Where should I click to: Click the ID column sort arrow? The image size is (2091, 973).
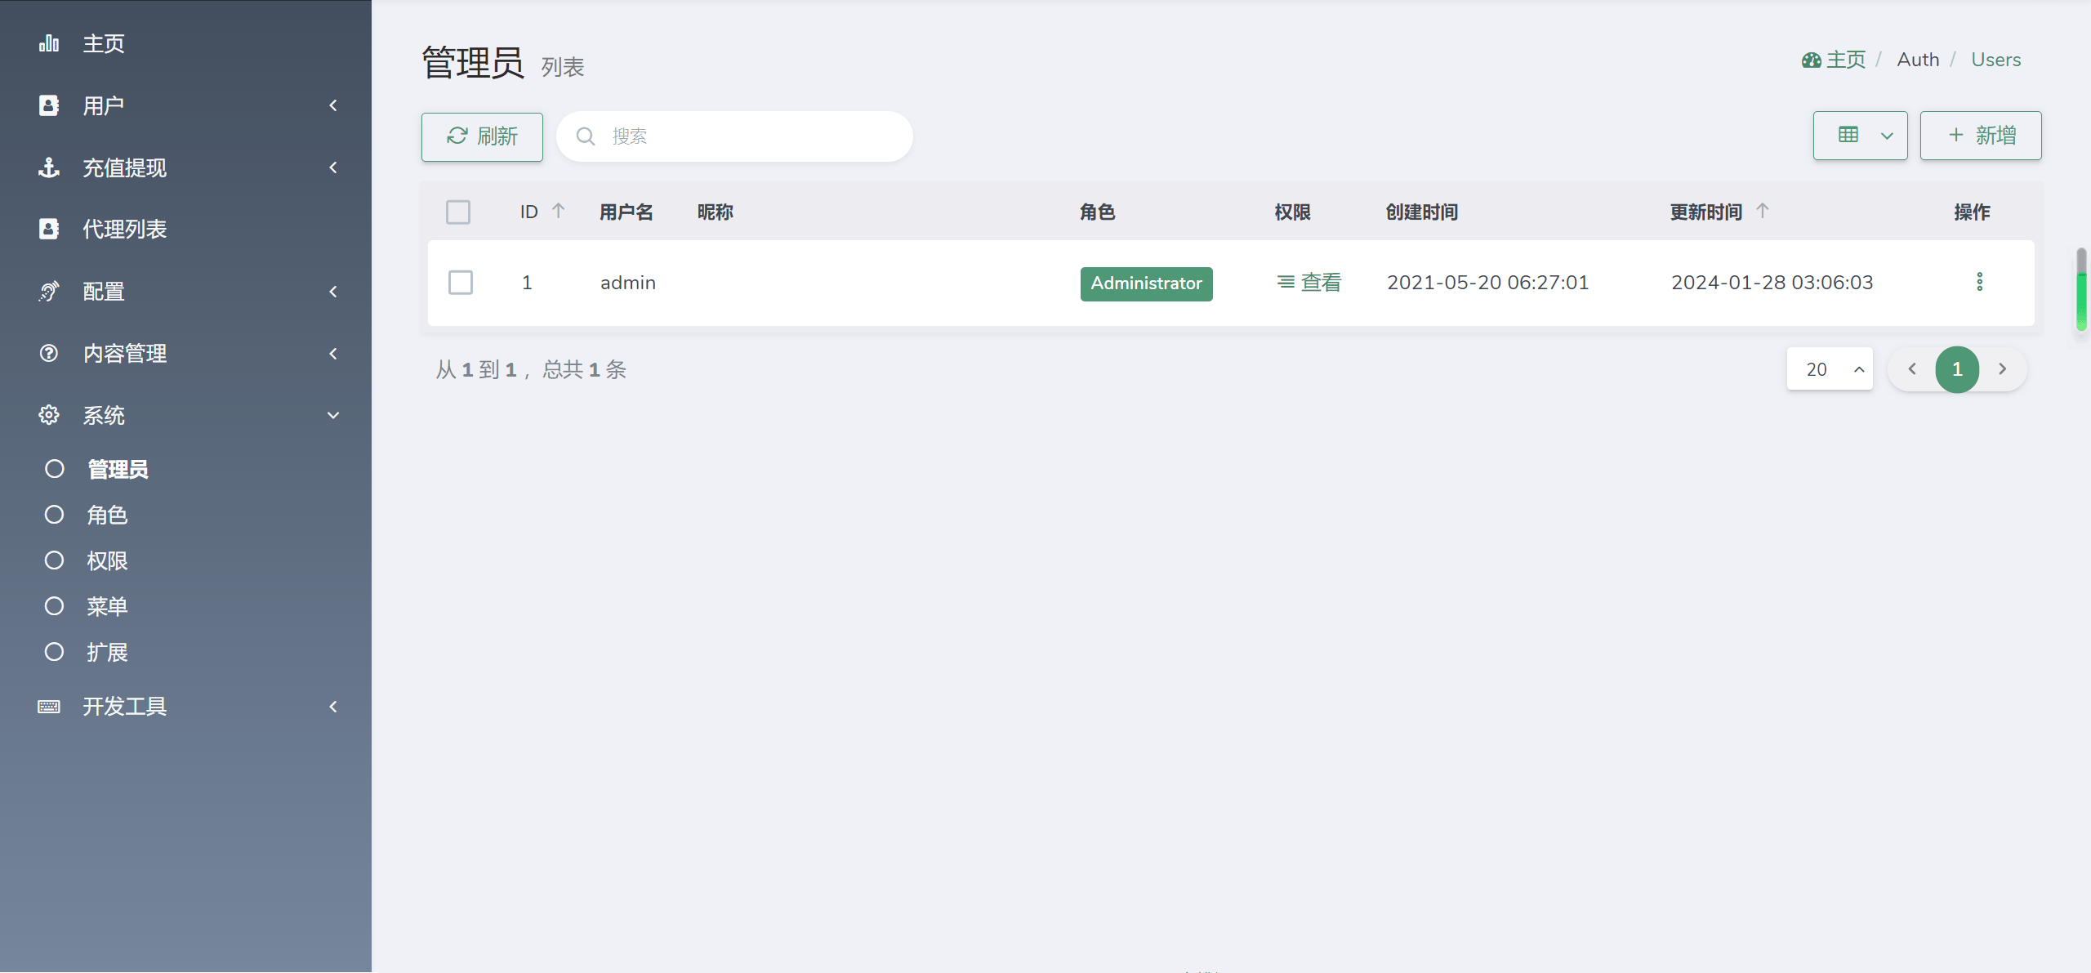click(559, 211)
